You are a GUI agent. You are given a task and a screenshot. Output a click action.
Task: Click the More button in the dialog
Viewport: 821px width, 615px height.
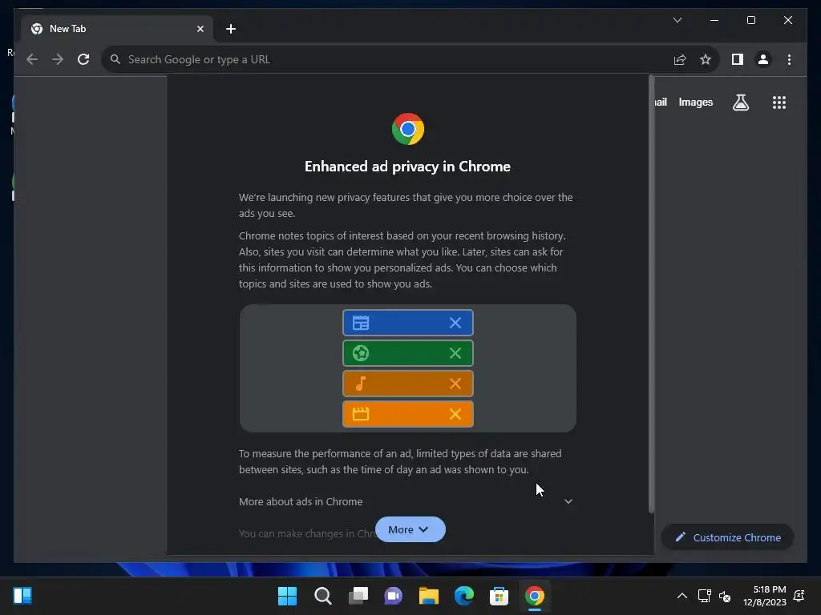(x=410, y=530)
